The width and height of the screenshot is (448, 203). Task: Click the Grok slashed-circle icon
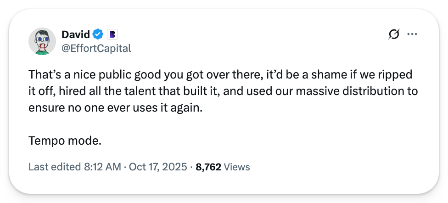393,34
